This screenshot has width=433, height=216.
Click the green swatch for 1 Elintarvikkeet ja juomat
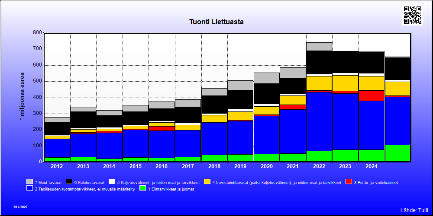point(142,188)
